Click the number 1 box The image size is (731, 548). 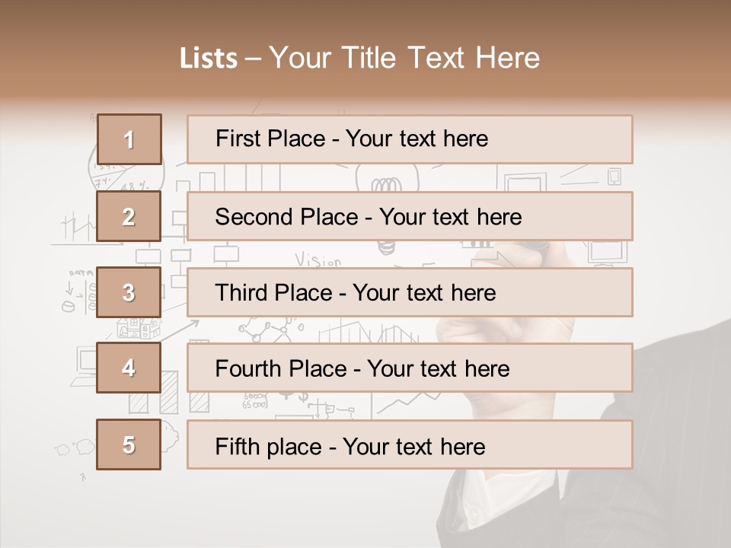[x=129, y=139]
